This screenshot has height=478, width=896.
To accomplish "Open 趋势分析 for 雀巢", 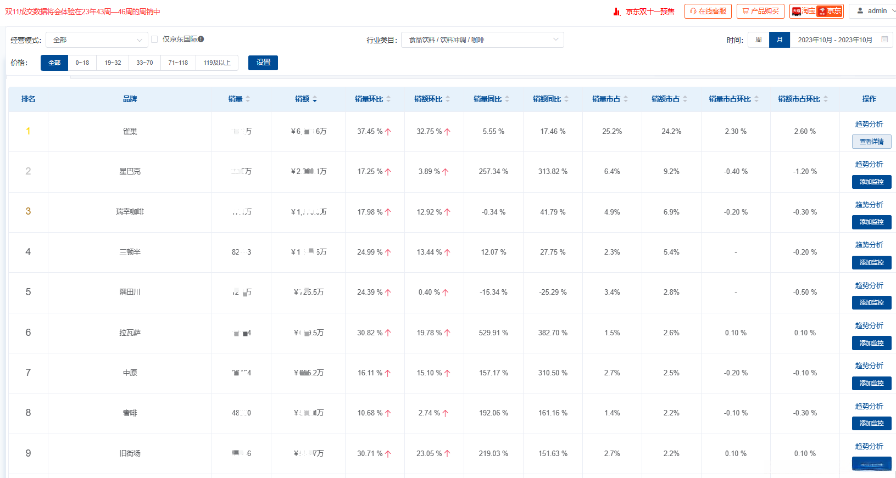I will (869, 124).
